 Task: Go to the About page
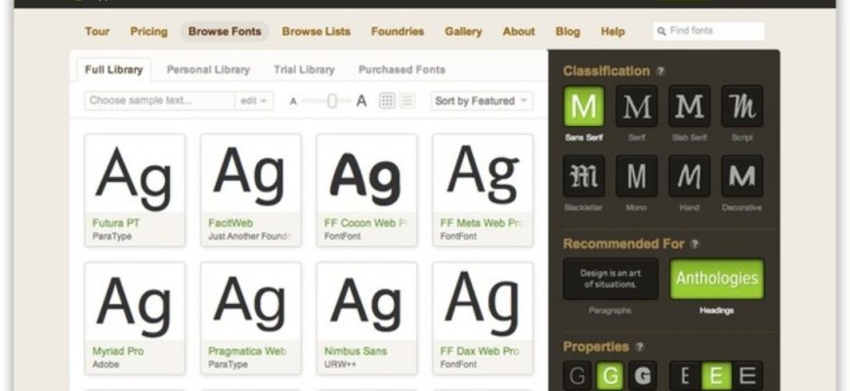(x=519, y=31)
